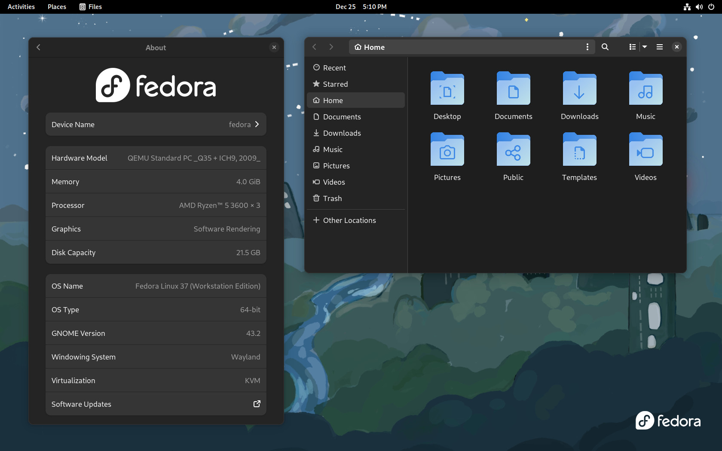Screen dimensions: 722x451
Task: Open the Videos folder icon in grid
Action: [x=646, y=149]
